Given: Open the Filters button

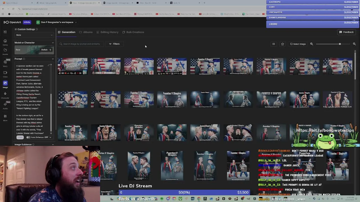Looking at the screenshot, I should coord(114,44).
